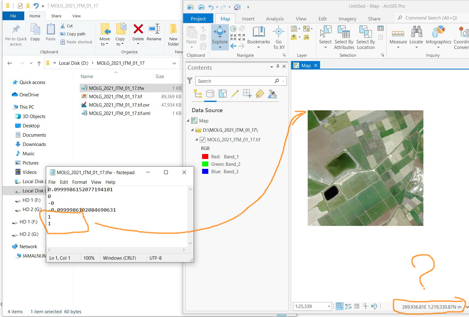Click Paste shortcut in the Explorer ribbon
Viewport: 469px width, 317px height.
coord(76,42)
